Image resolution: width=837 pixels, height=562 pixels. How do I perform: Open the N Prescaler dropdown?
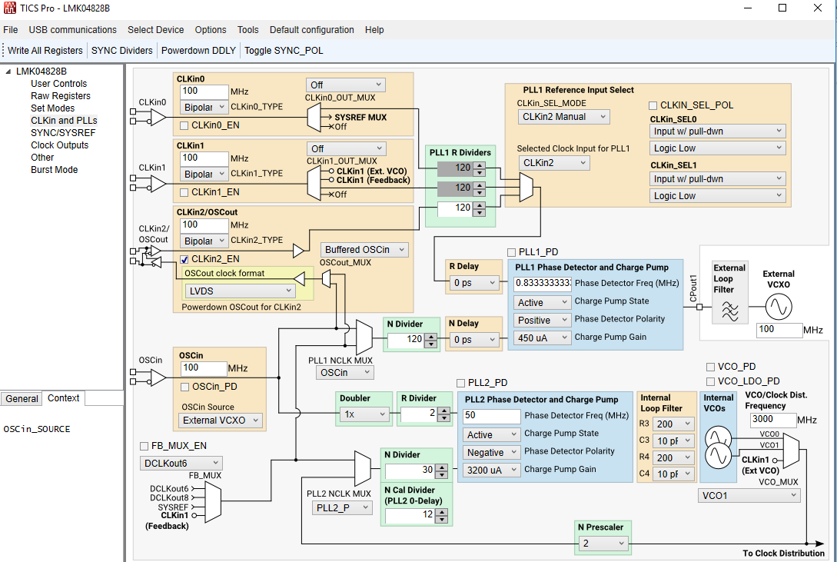click(603, 544)
